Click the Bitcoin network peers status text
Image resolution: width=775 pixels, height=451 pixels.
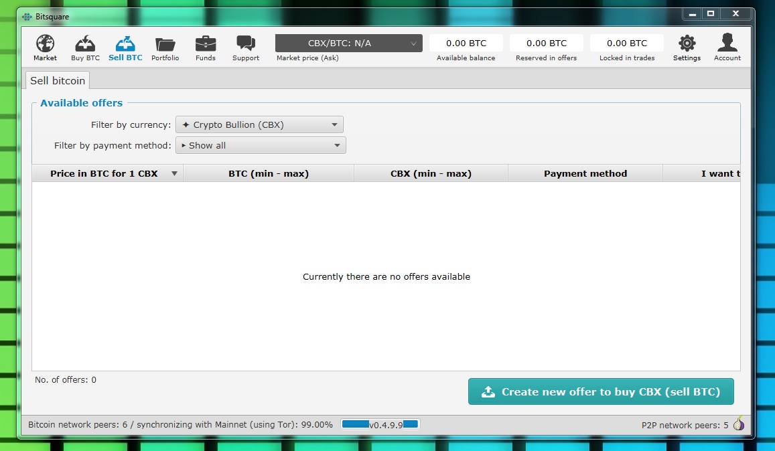coord(180,424)
